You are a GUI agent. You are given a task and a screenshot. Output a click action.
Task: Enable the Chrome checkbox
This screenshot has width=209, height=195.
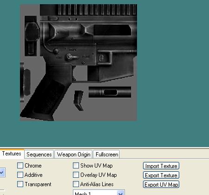click(20, 166)
